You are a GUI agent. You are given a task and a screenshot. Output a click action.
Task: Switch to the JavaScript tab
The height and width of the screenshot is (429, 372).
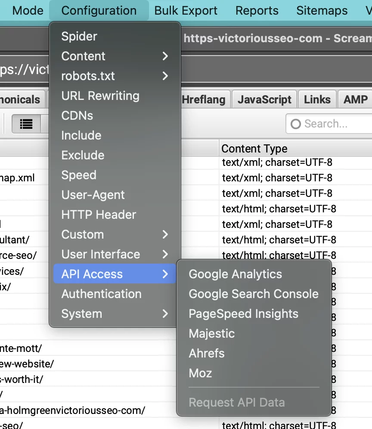264,99
